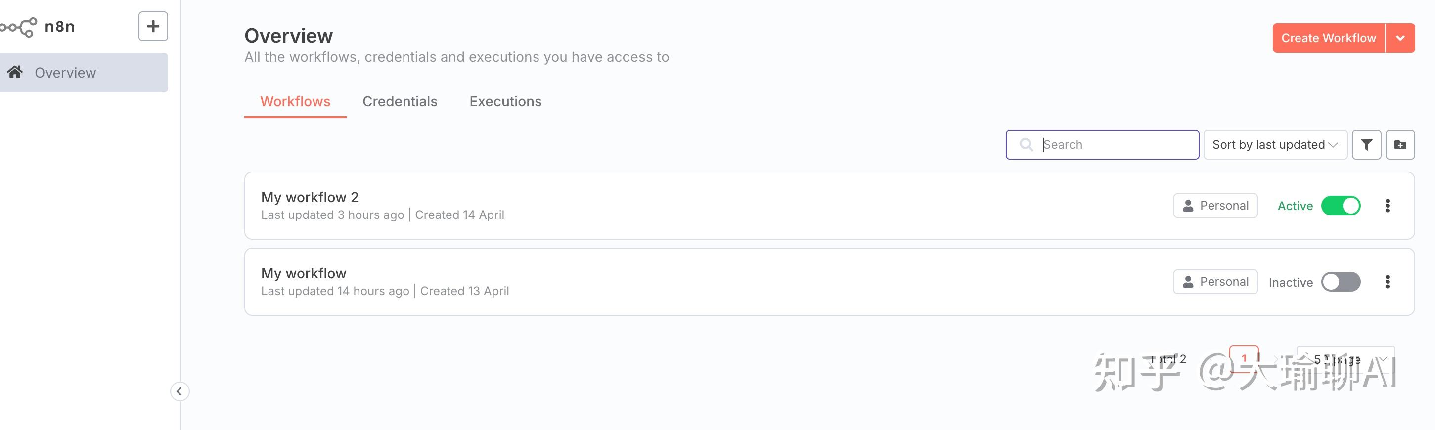Click the add folder icon
The height and width of the screenshot is (430, 1435).
click(x=1399, y=145)
